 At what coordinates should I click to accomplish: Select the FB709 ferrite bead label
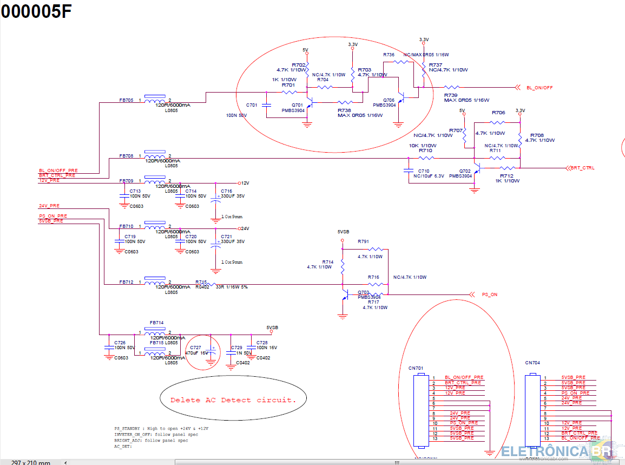pyautogui.click(x=127, y=181)
